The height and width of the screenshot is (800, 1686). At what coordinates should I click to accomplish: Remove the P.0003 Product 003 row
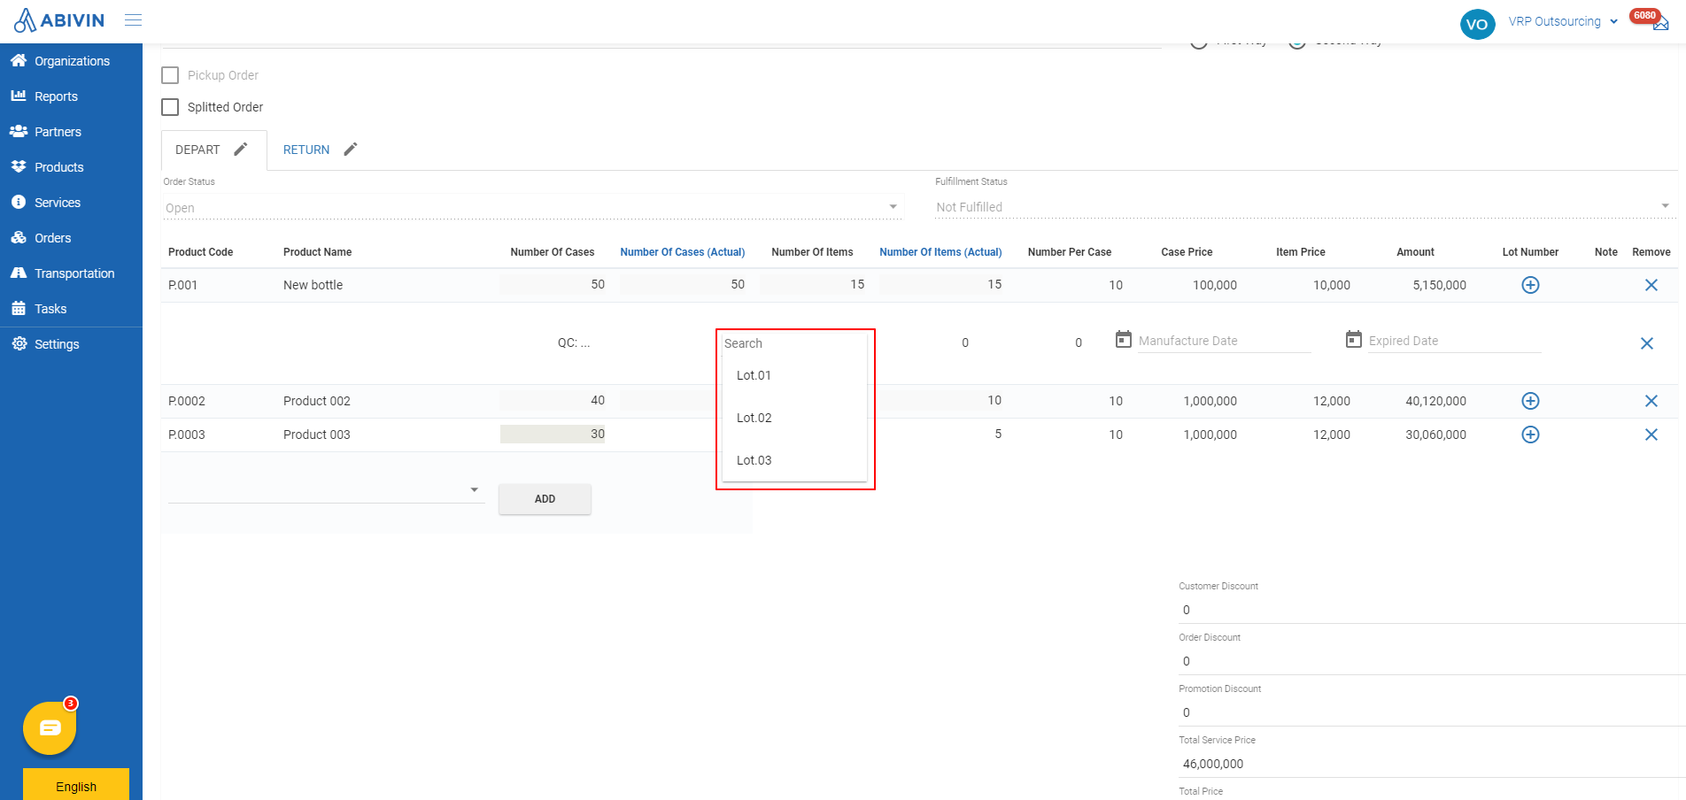[1651, 435]
